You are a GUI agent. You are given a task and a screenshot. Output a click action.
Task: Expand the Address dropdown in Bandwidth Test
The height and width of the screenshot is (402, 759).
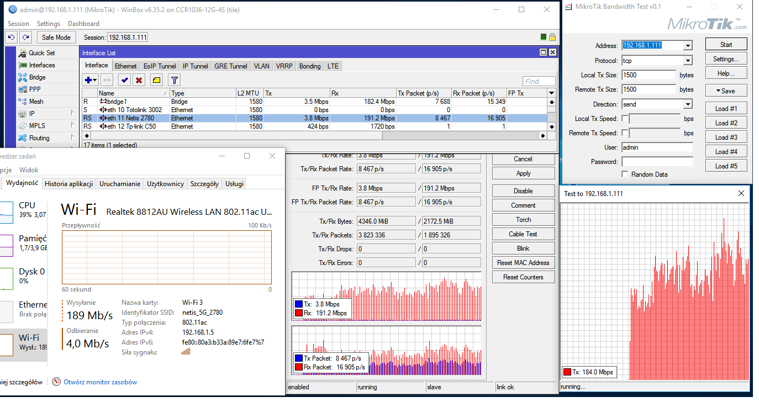tap(687, 46)
